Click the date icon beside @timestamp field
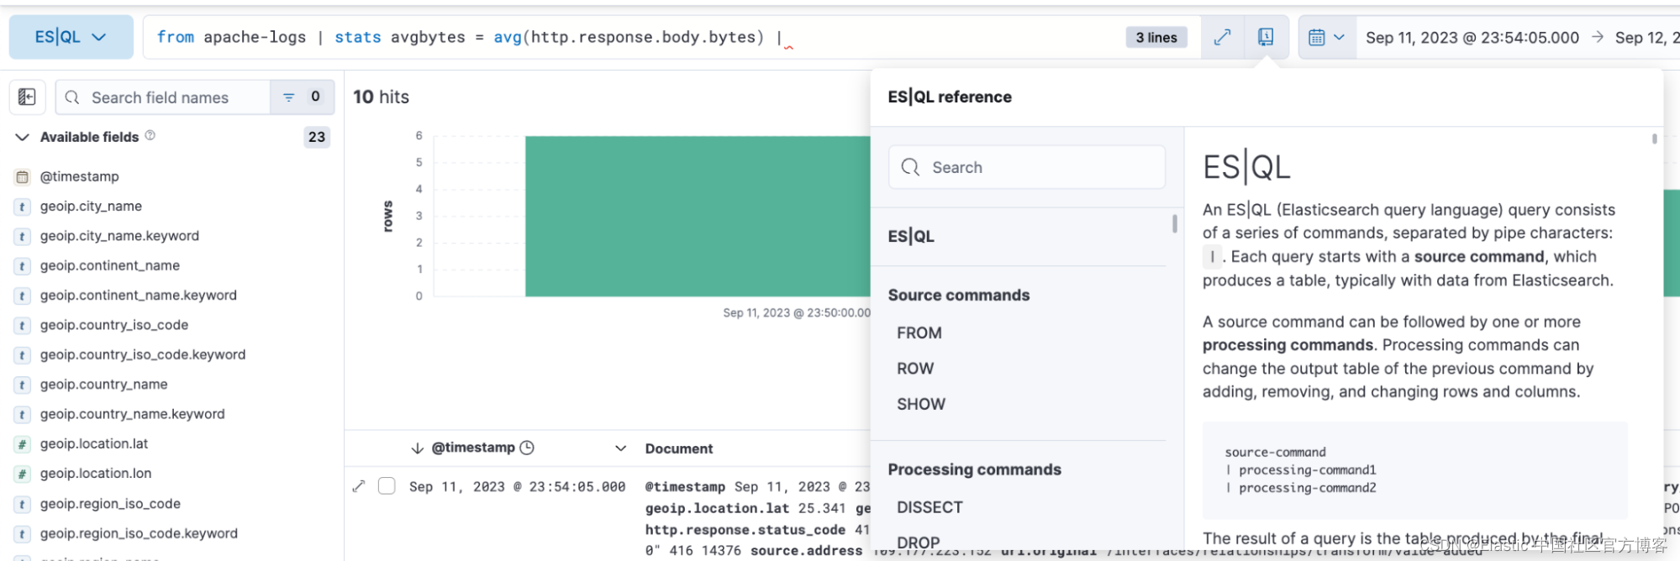The width and height of the screenshot is (1680, 561). [x=23, y=176]
